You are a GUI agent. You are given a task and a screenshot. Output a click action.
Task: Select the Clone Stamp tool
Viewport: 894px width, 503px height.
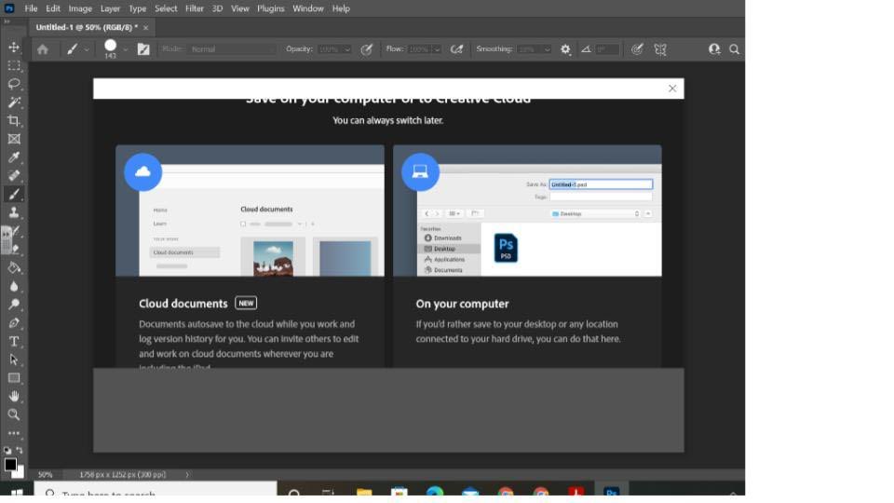[x=14, y=212]
